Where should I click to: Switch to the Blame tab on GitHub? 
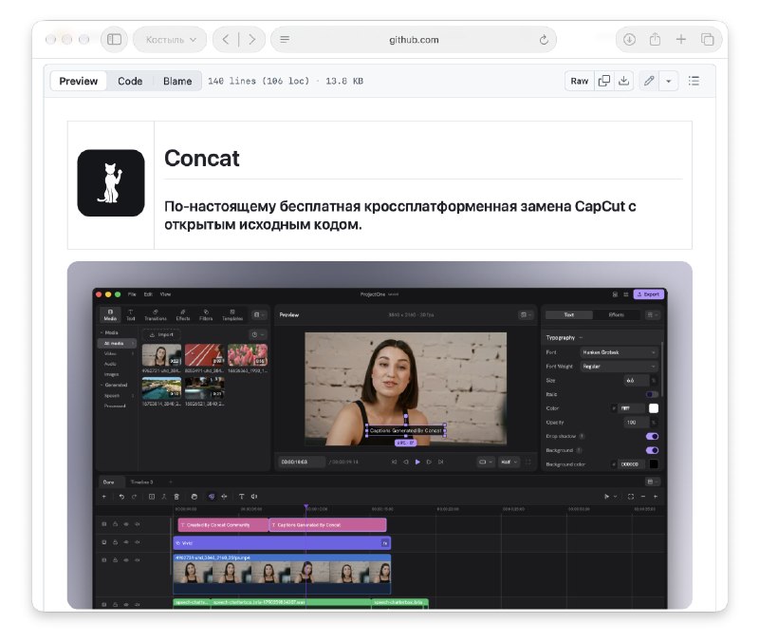pos(177,81)
